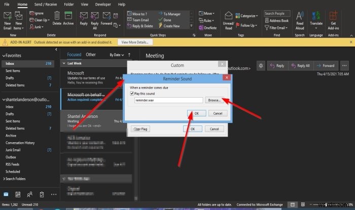Click the Reply All ribbon icon

coord(95,16)
